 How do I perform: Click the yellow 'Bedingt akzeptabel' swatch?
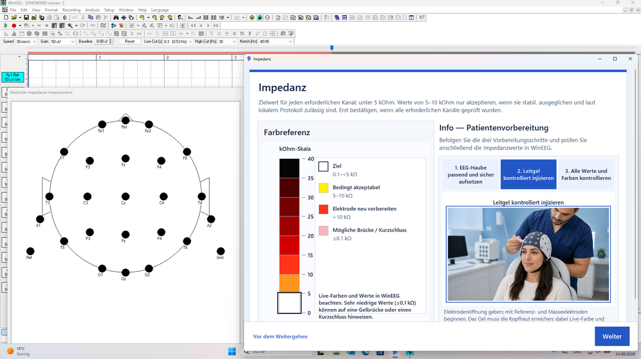pyautogui.click(x=324, y=188)
